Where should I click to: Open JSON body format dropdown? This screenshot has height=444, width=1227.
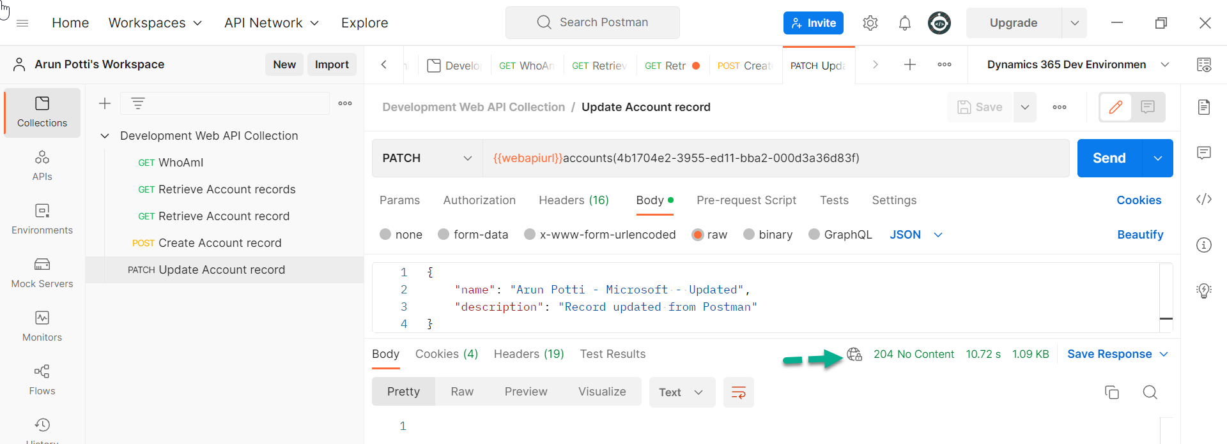[x=916, y=234]
